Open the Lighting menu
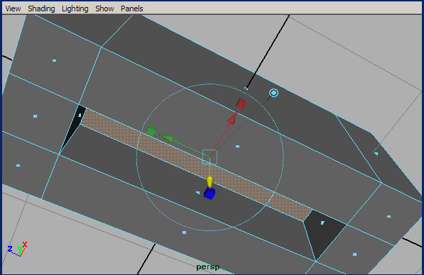424x275 pixels. pyautogui.click(x=75, y=9)
